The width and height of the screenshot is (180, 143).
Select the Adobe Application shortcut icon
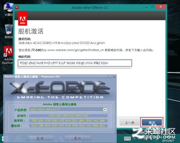click(8, 55)
